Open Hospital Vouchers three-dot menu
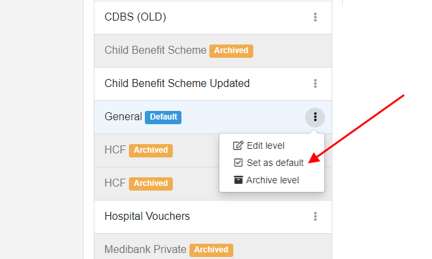Viewport: 432px width, 259px height. click(315, 216)
